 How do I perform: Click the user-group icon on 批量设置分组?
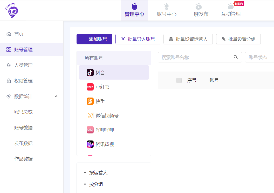pos(223,39)
